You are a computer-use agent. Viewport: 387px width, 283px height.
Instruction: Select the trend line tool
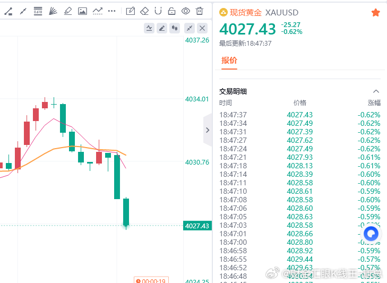[x=23, y=11]
